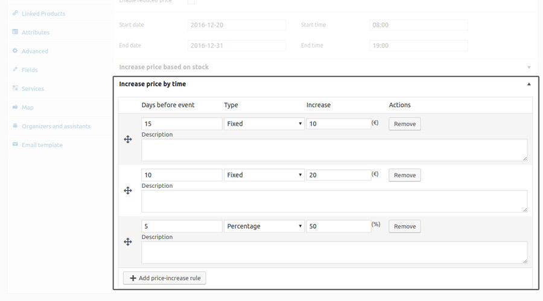Open the Percentage type dropdown
The image size is (543, 301).
click(264, 226)
